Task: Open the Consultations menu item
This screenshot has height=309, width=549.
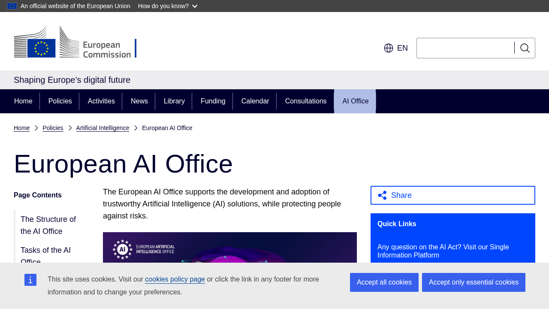Action: pyautogui.click(x=306, y=101)
